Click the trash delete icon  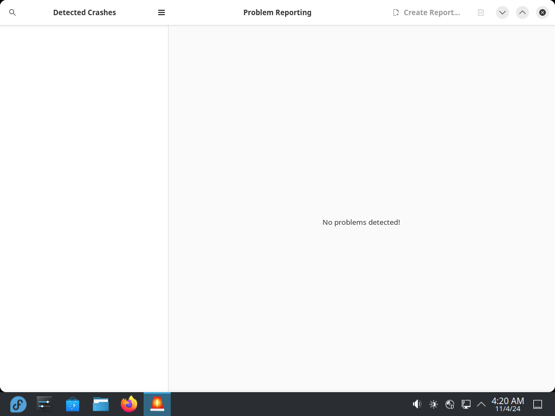(x=481, y=12)
